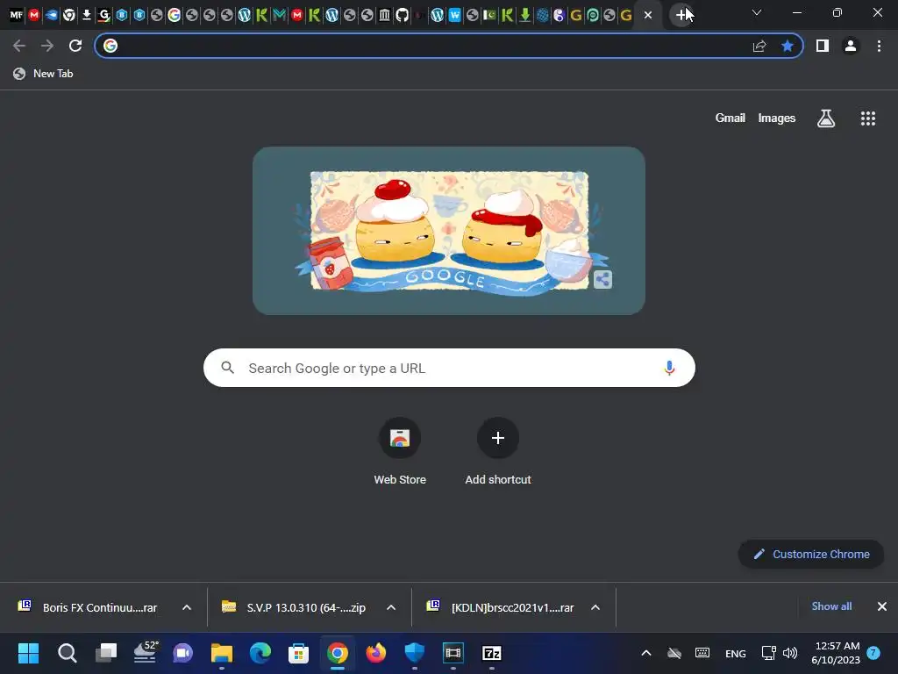Viewport: 898px width, 674px height.
Task: Open a new tab with plus button
Action: click(x=681, y=15)
